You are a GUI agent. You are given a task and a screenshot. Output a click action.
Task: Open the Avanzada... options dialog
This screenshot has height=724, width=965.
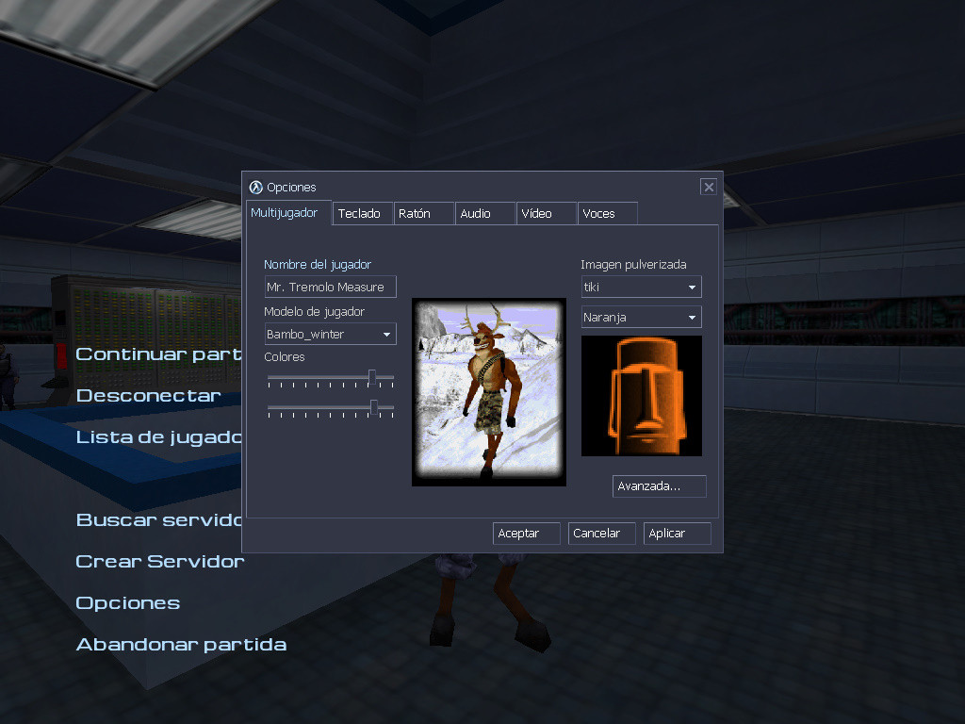click(x=659, y=486)
